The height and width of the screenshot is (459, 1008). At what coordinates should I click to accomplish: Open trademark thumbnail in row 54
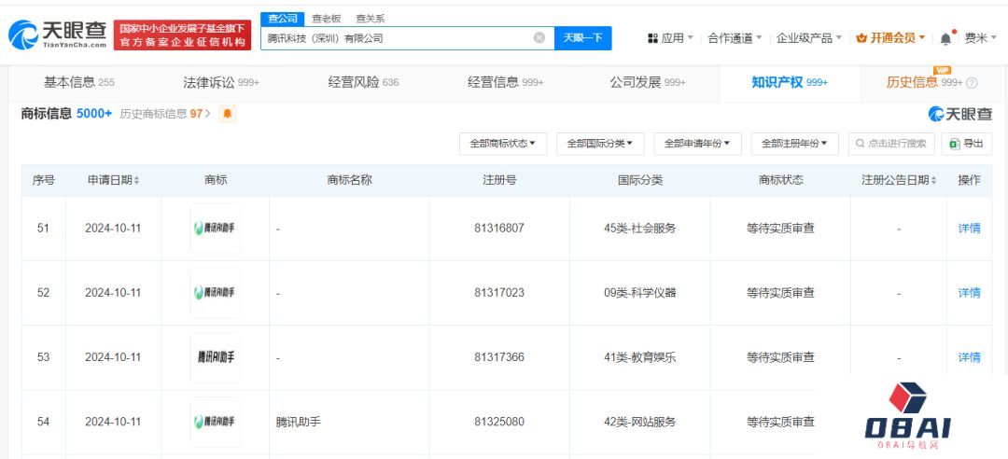(215, 422)
